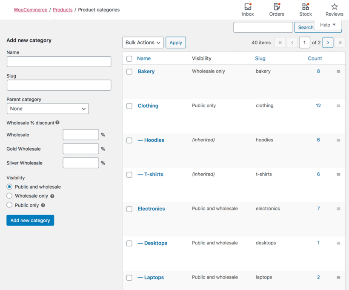The image size is (349, 290).
Task: Click the page number input field
Action: [x=304, y=43]
